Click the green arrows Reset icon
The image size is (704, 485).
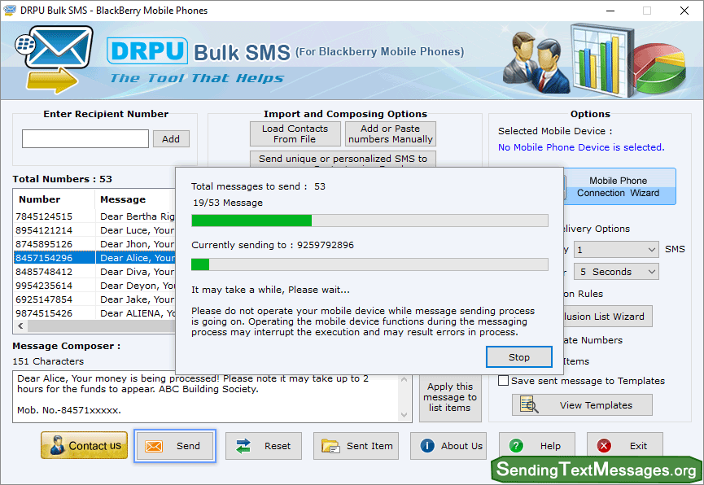click(243, 446)
